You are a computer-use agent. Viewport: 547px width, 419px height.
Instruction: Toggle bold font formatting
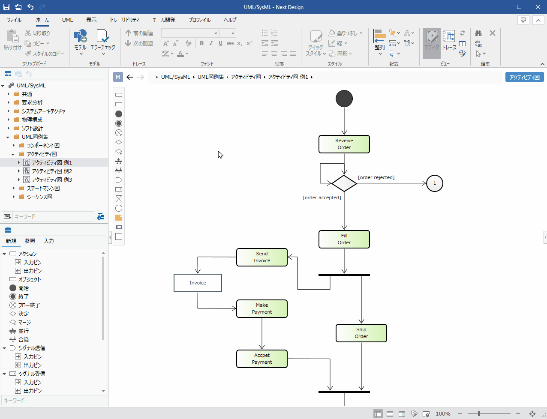tap(201, 43)
